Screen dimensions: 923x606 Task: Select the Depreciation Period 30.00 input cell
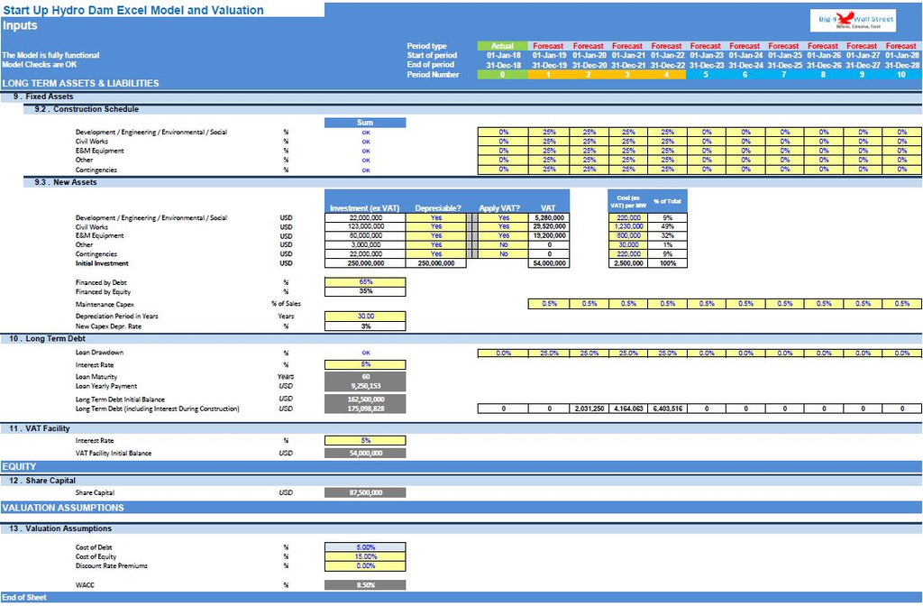coord(365,317)
